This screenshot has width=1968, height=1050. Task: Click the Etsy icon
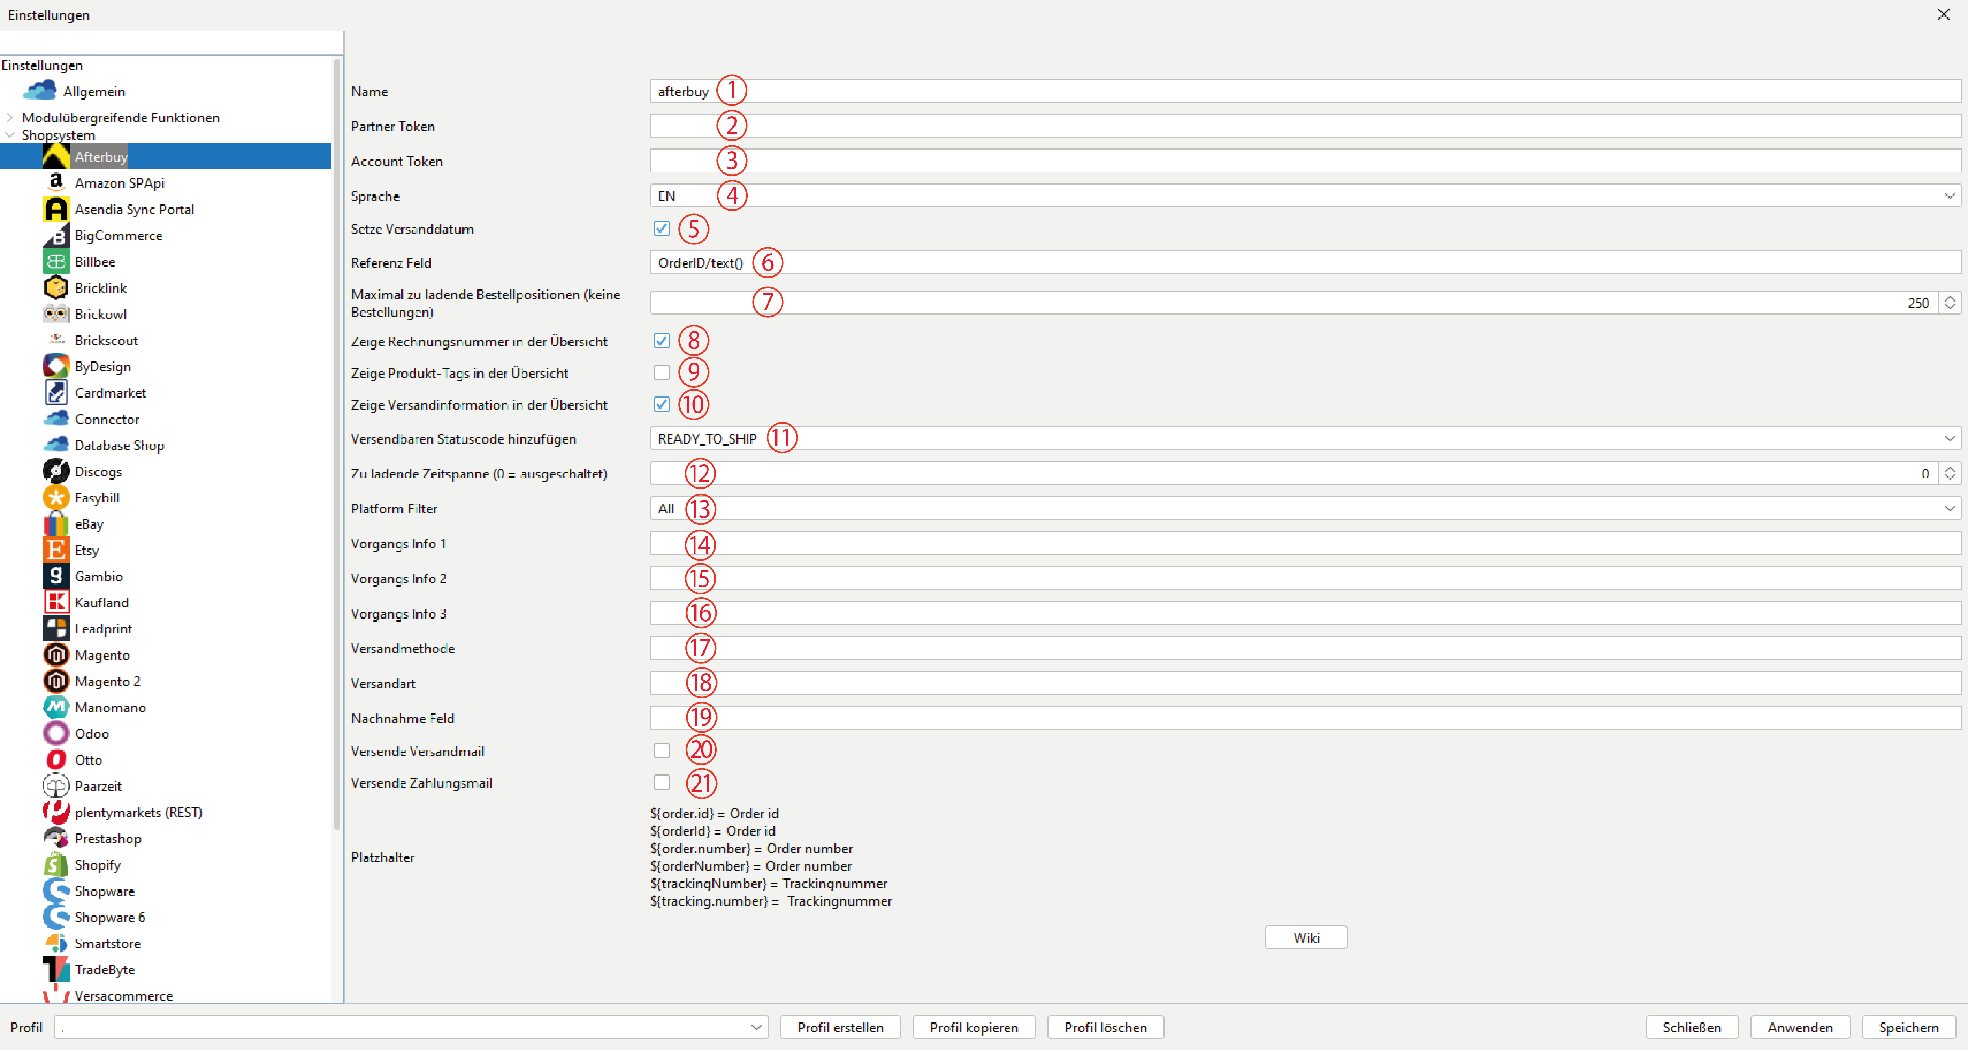pos(56,550)
